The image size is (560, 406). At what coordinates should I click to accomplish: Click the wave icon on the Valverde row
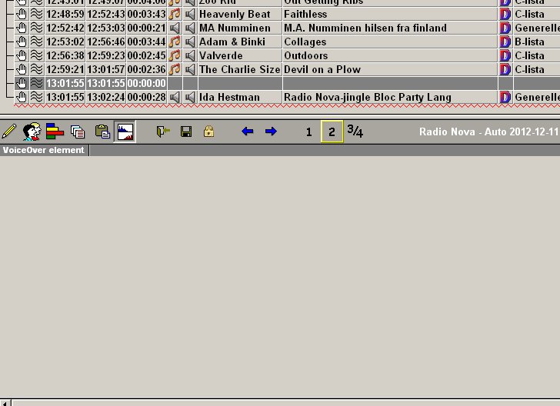(36, 55)
